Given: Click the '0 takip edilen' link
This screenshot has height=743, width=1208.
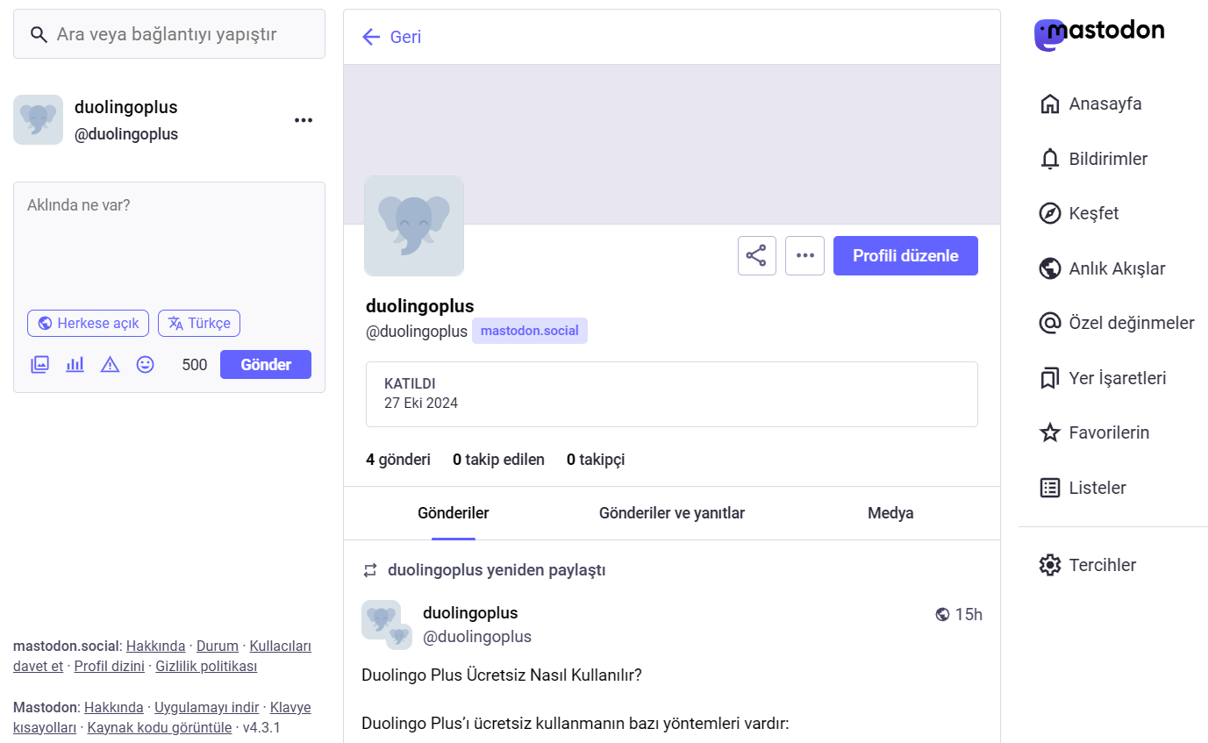Looking at the screenshot, I should point(498,460).
